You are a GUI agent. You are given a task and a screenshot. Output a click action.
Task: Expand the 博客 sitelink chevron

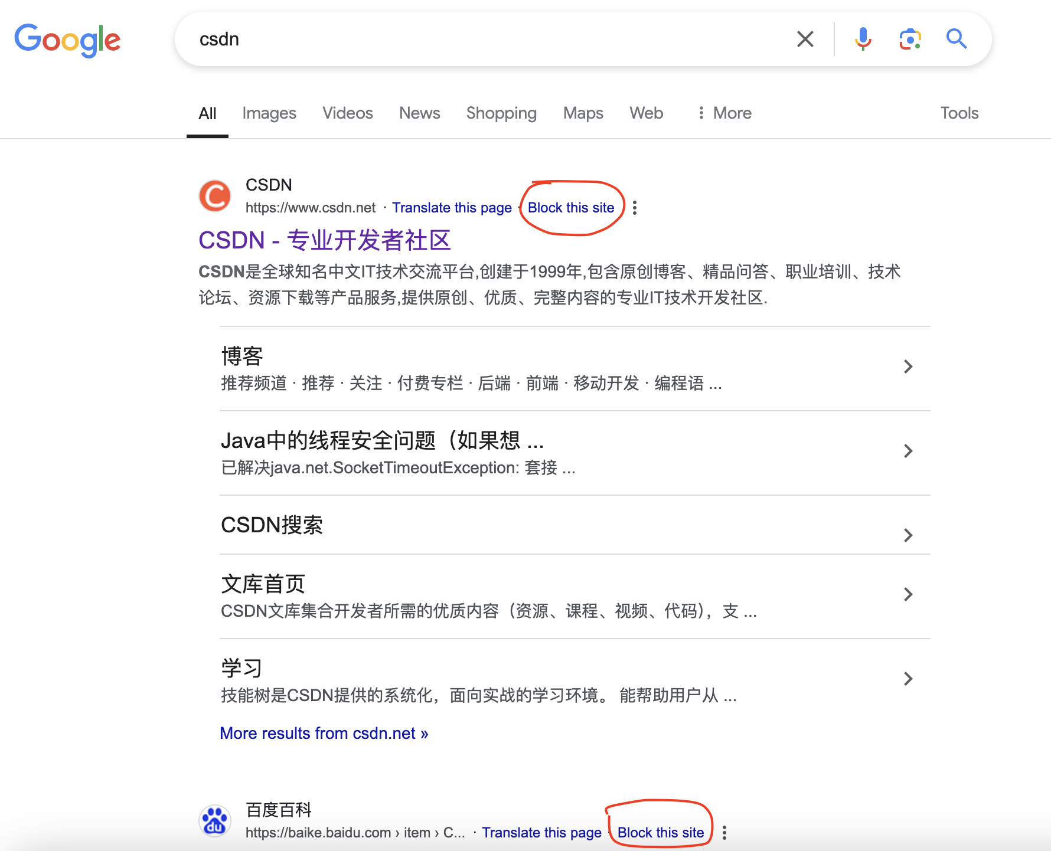[x=908, y=366]
